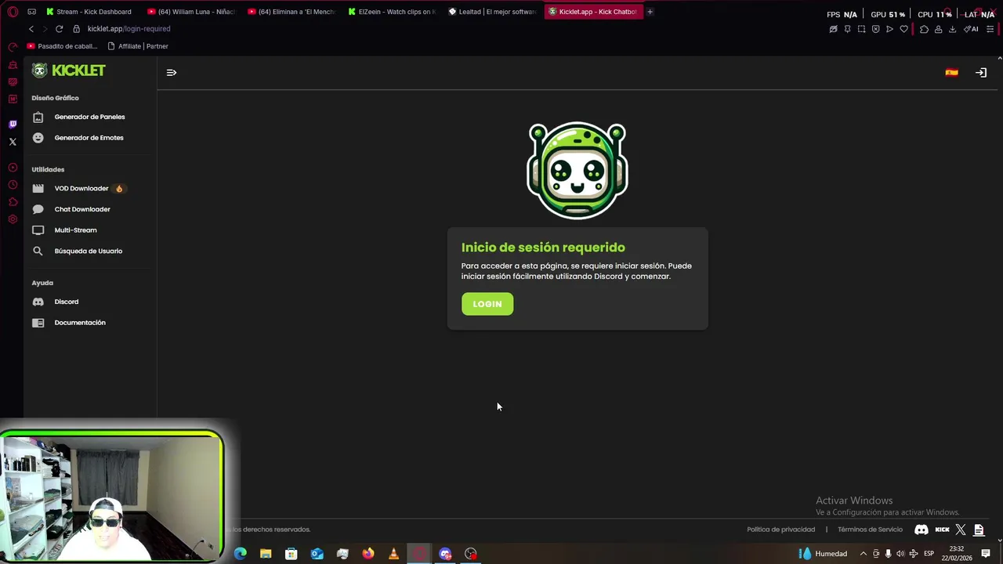Viewport: 1003px width, 564px height.
Task: Click the Kicklet robot mascot image
Action: pyautogui.click(x=578, y=170)
